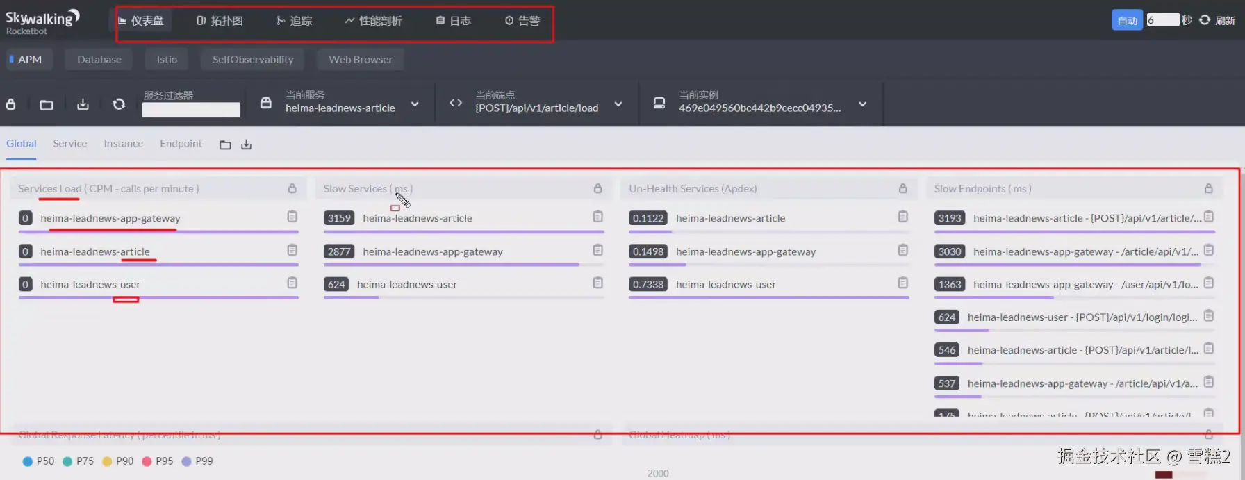The height and width of the screenshot is (480, 1245).
Task: Click the copy icon on the 1363 slow endpoint row
Action: point(1209,283)
